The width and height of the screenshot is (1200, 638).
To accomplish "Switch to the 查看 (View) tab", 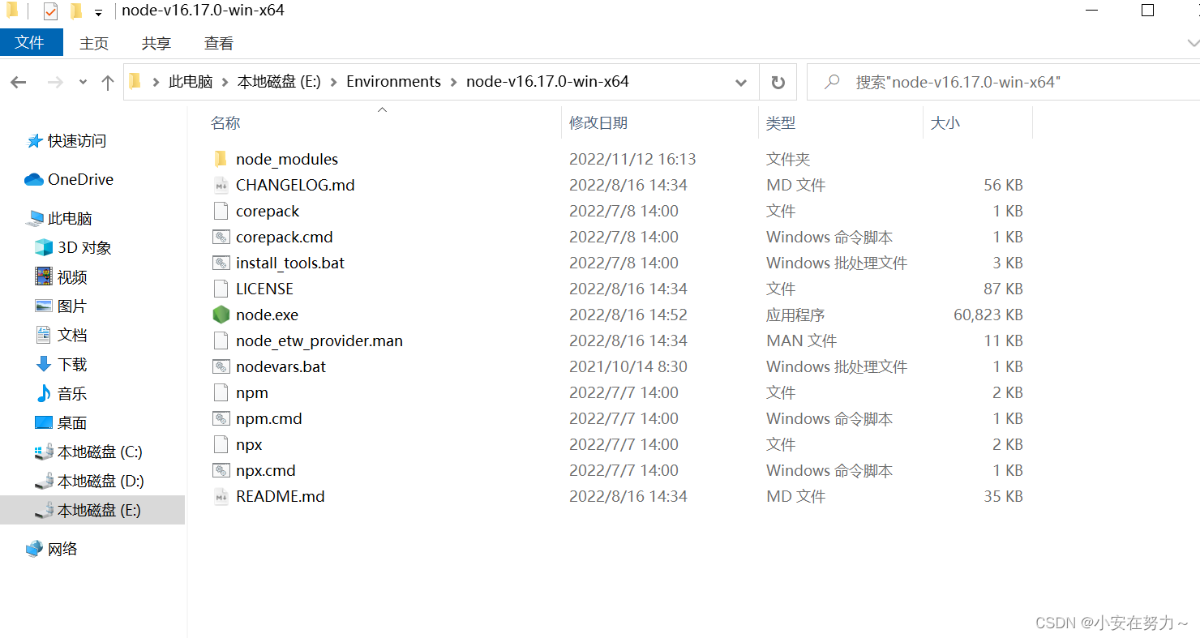I will [x=219, y=44].
